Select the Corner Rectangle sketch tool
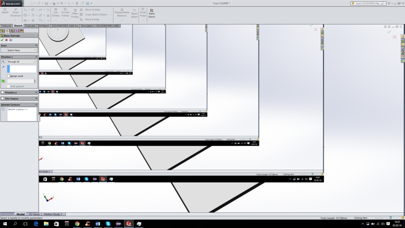 (x=25, y=15)
